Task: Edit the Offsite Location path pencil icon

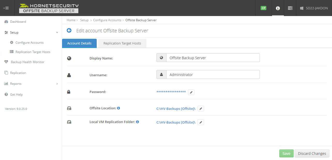Action: [x=201, y=108]
